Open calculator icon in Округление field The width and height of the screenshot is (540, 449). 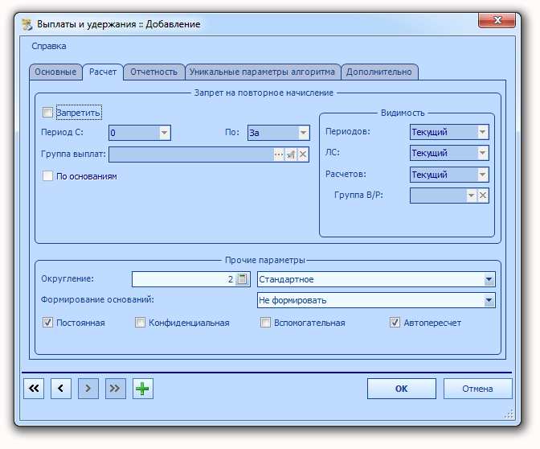(243, 279)
